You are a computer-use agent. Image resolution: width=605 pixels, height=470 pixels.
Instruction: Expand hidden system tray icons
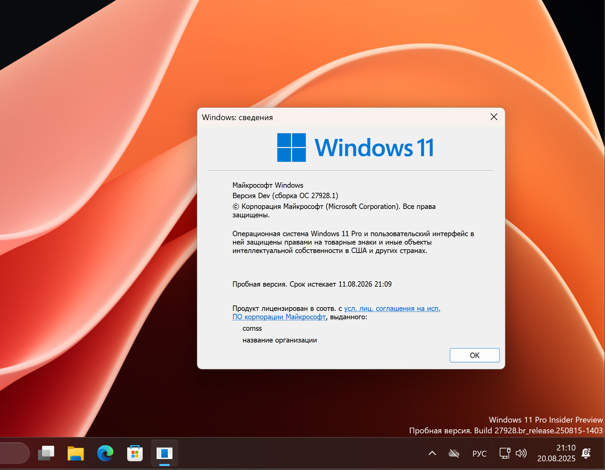432,453
